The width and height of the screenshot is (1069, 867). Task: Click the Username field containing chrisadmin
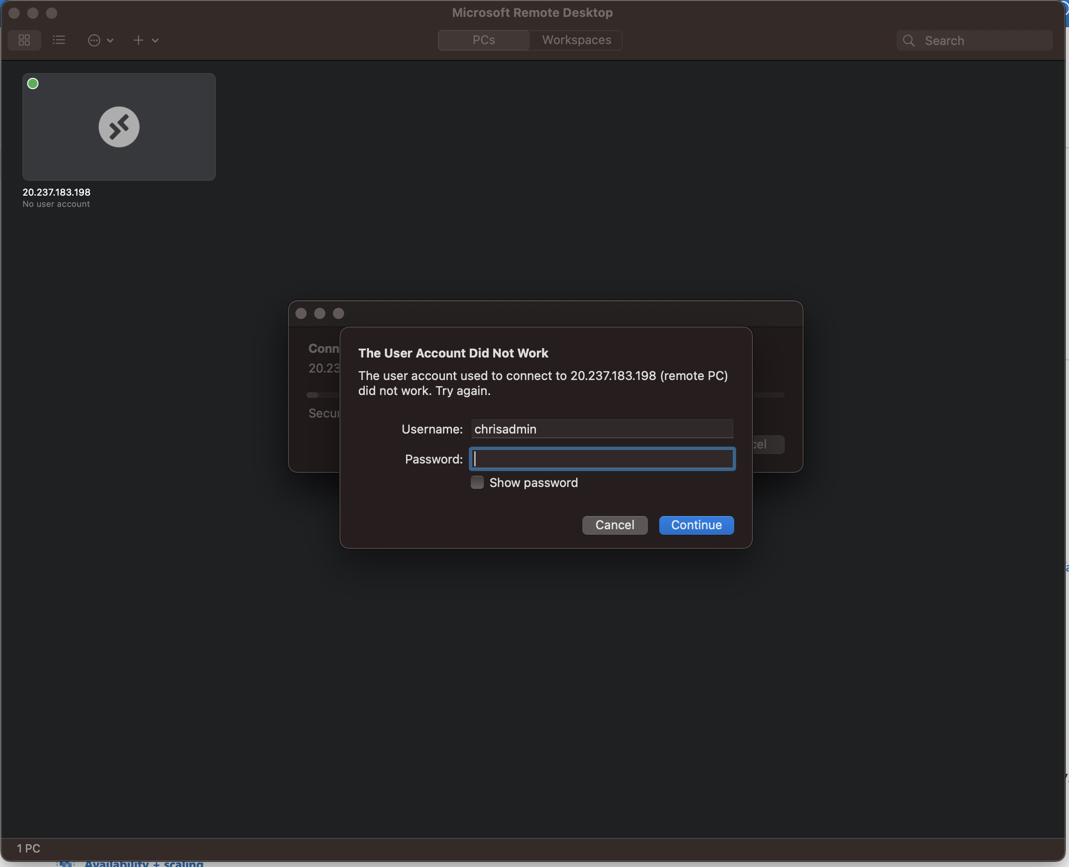point(602,429)
